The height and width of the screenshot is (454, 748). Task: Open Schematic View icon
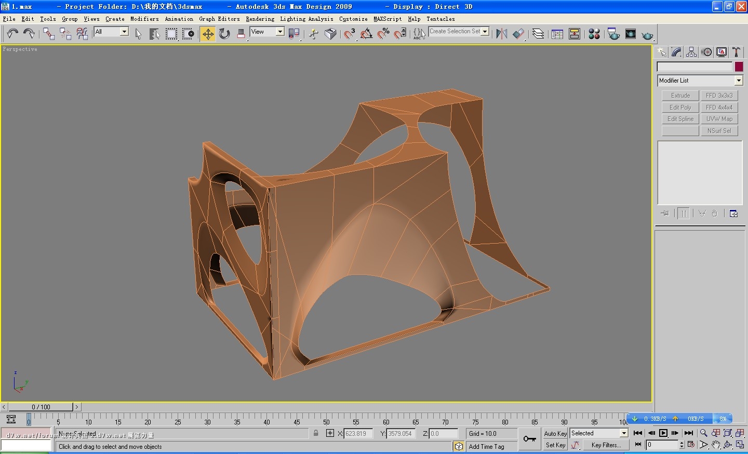point(575,34)
